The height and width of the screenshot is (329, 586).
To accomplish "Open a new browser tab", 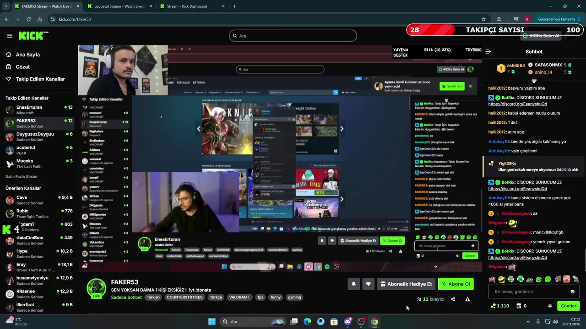I will (x=234, y=6).
